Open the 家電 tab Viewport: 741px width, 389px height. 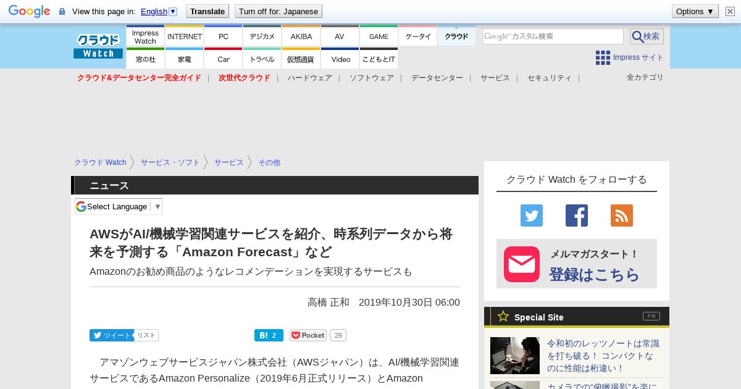click(185, 59)
